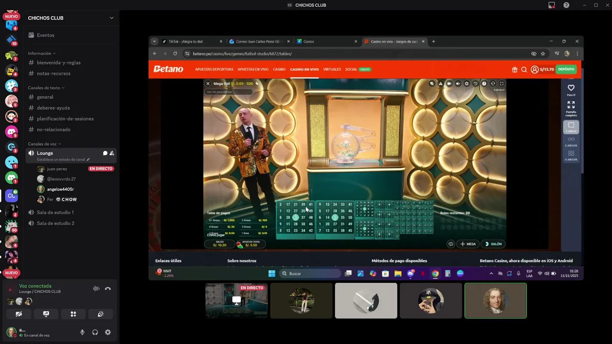Open the Betano gift promotions icon
612x344 pixels.
[514, 69]
